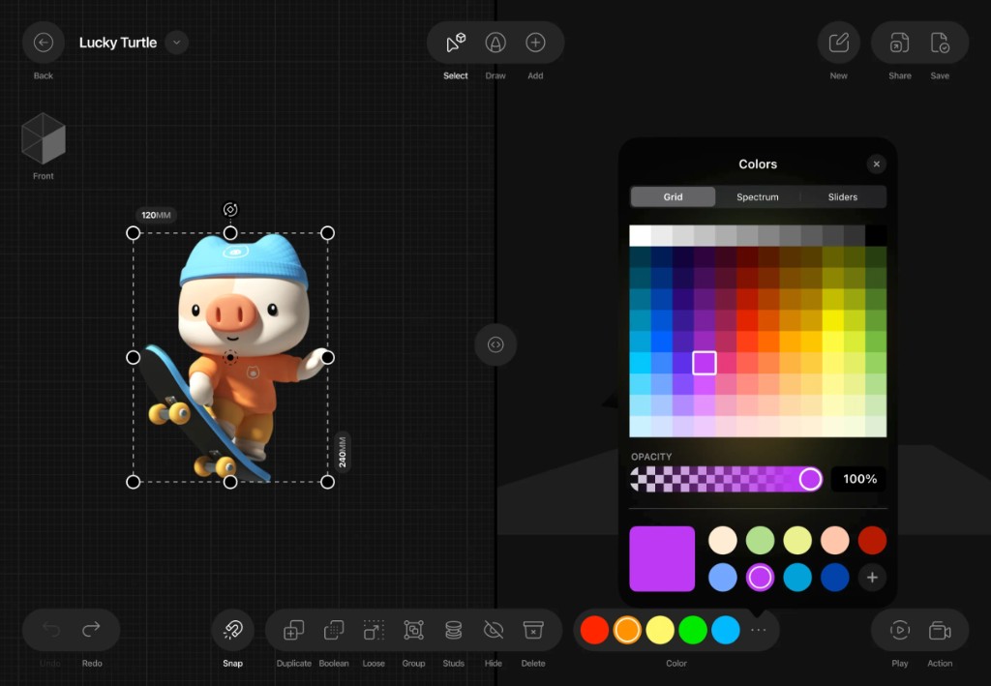Click the bottom-right selection corner handle
Image resolution: width=991 pixels, height=686 pixels.
point(327,482)
